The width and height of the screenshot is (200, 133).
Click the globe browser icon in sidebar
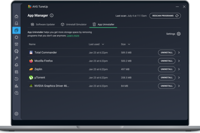click(x=16, y=51)
